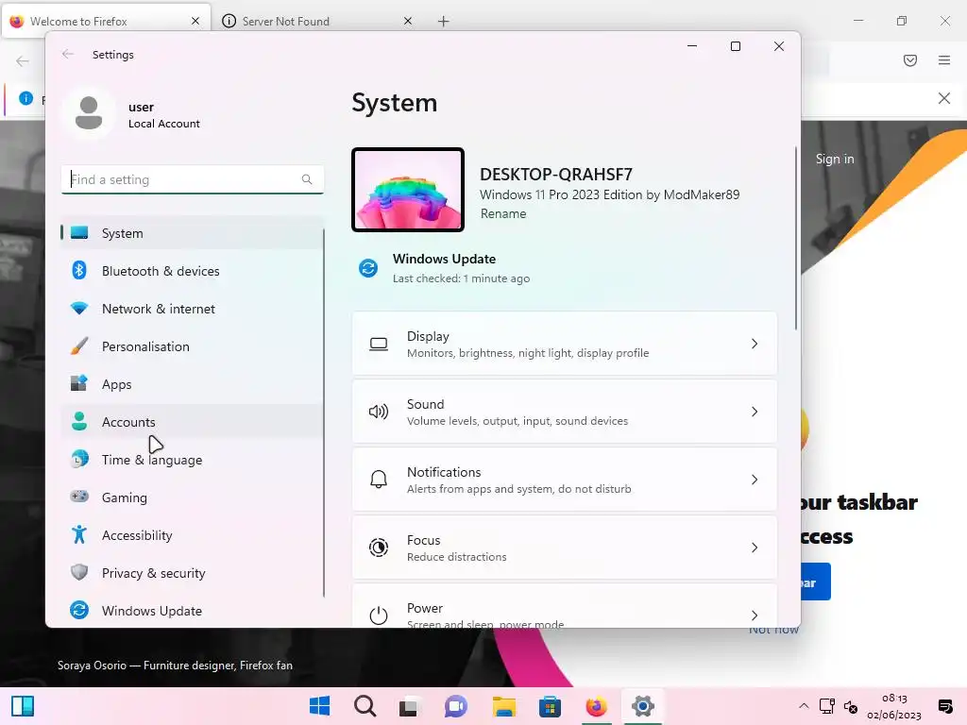Click the Notifications bell icon

click(379, 480)
